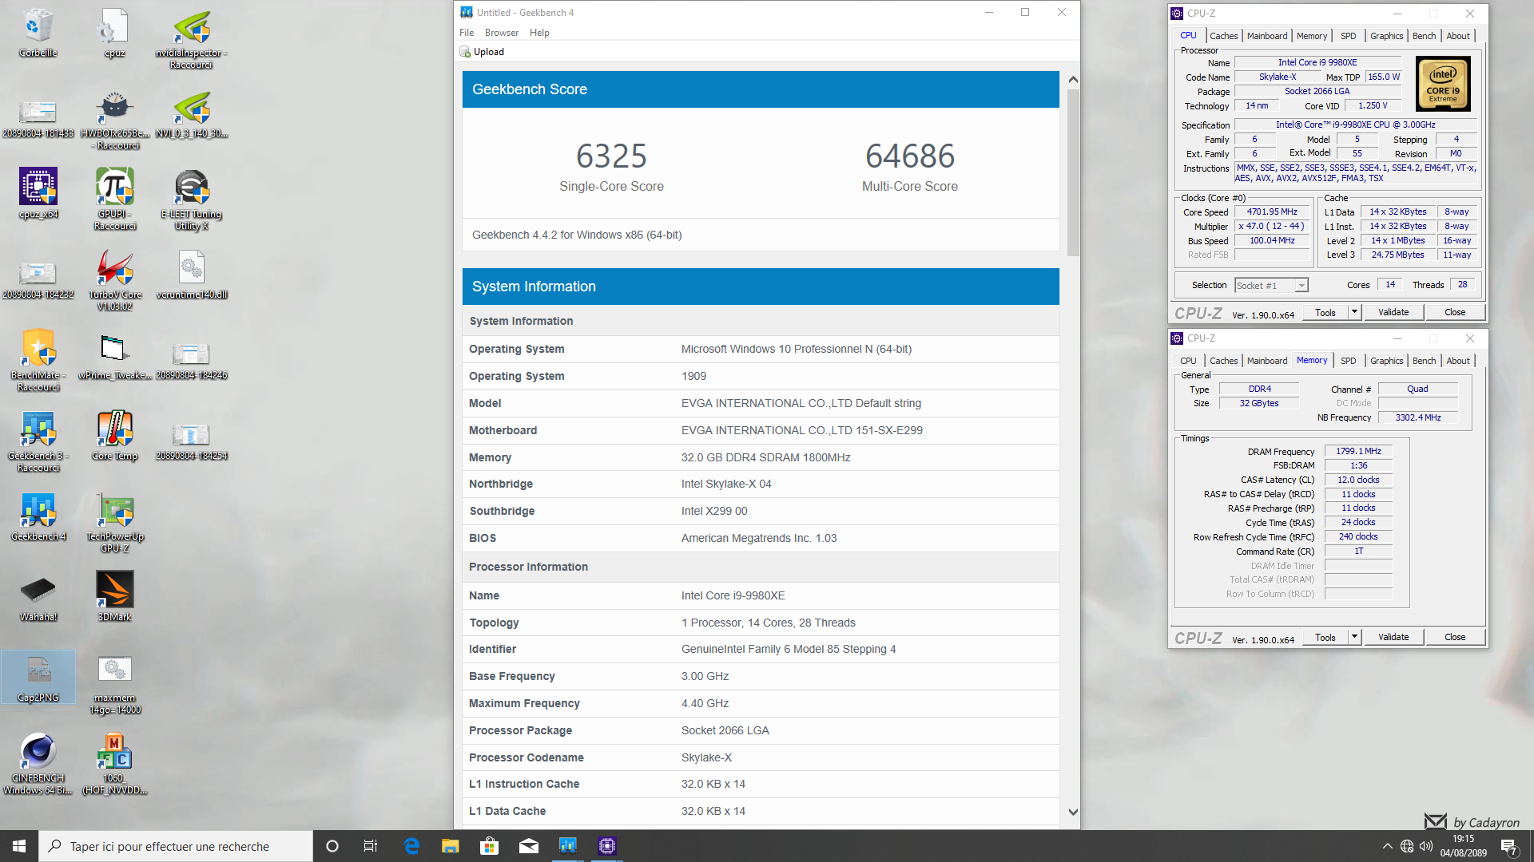Click Close button in top CPU-Z
This screenshot has height=862, width=1534.
click(1455, 312)
